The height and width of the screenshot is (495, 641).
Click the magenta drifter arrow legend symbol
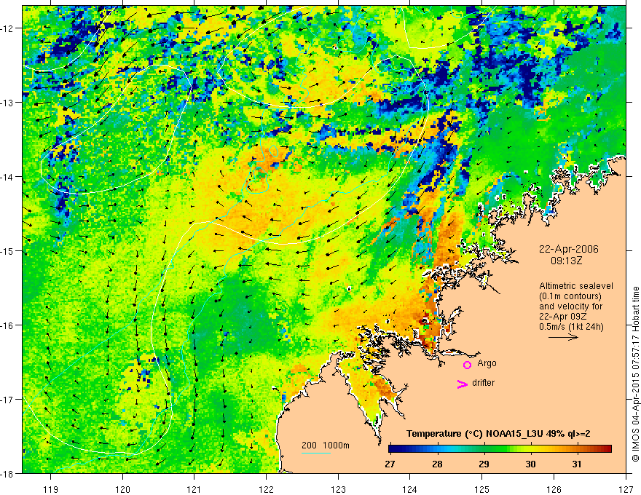[462, 384]
